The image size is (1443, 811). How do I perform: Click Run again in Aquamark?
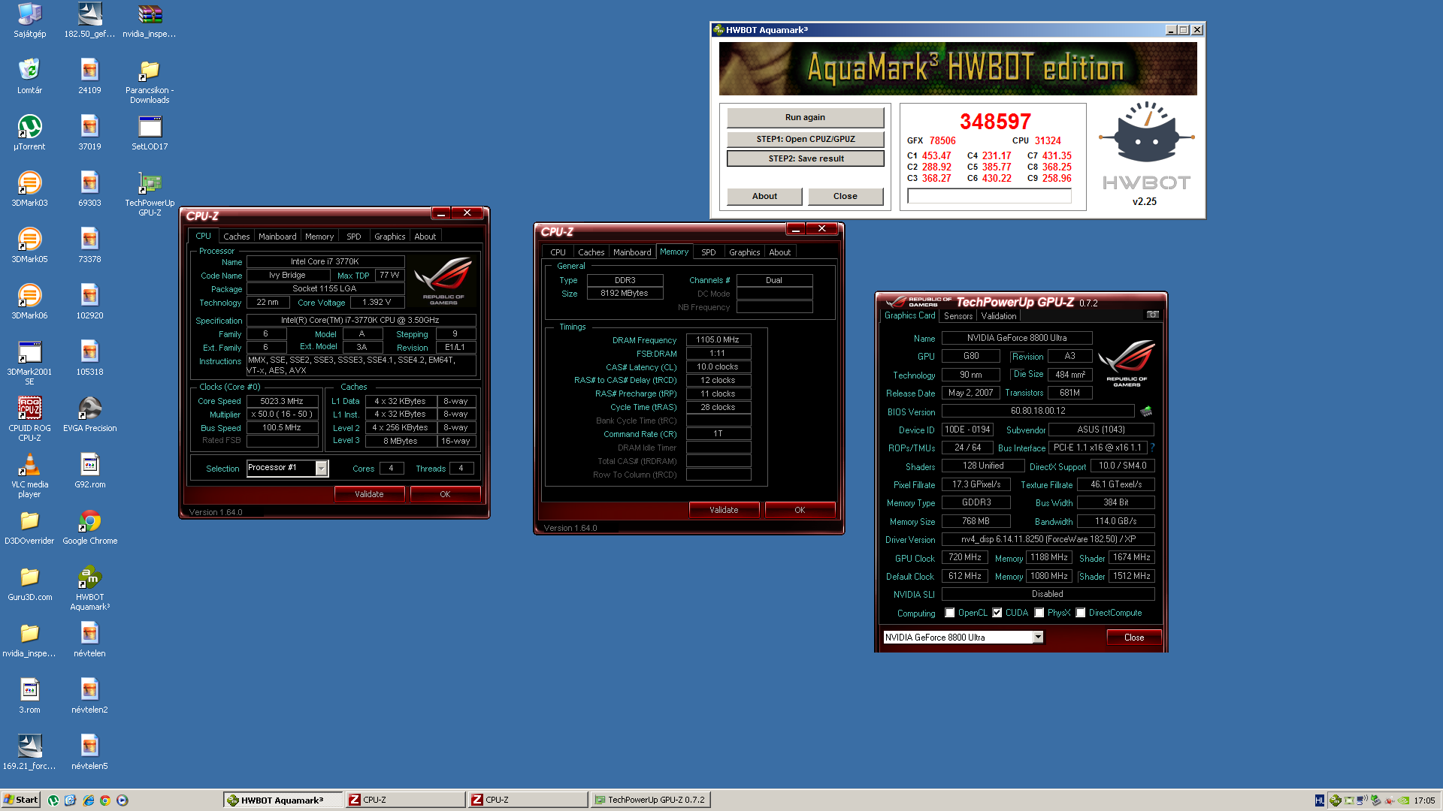click(805, 117)
